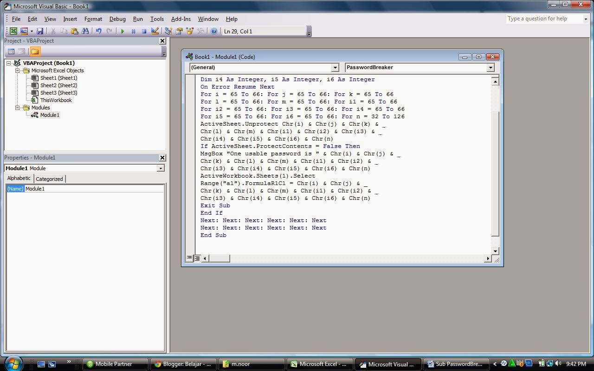Close the Properties - Module1 panel
This screenshot has width=594, height=371.
tap(162, 158)
